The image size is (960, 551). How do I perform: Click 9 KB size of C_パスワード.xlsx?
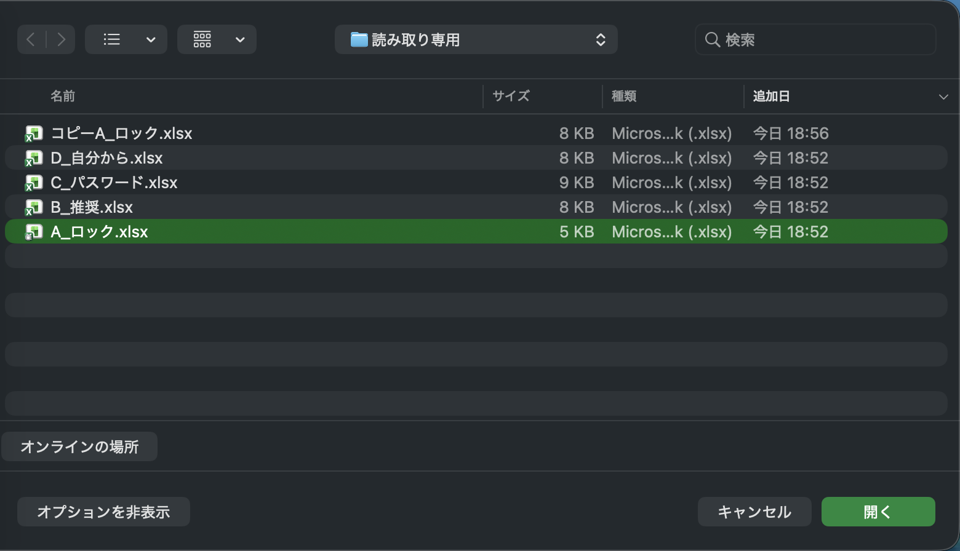(x=577, y=183)
